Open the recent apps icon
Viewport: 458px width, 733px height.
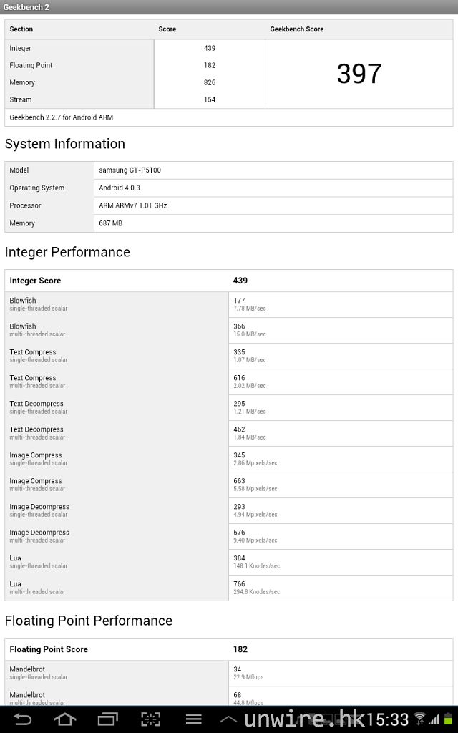click(x=107, y=719)
